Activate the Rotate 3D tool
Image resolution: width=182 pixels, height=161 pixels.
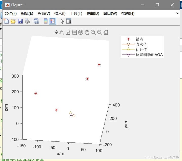tap(80, 32)
